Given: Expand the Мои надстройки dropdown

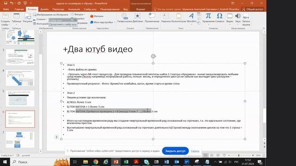Looking at the screenshot, I should pyautogui.click(x=115, y=22).
